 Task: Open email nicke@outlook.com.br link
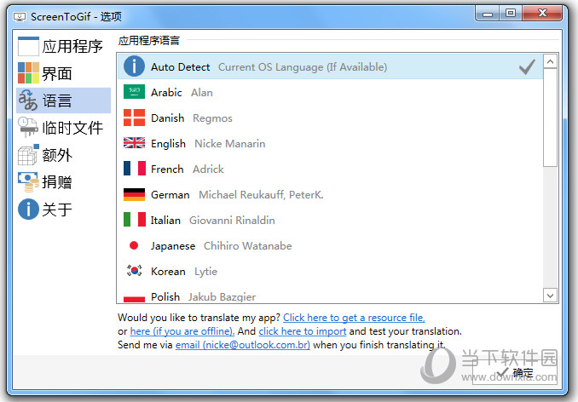pos(243,345)
